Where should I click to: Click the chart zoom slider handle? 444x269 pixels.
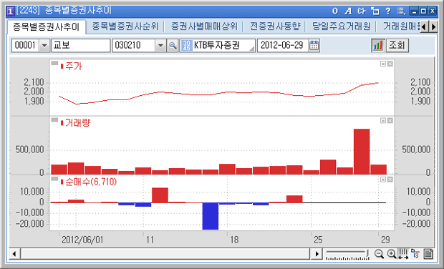[367, 254]
